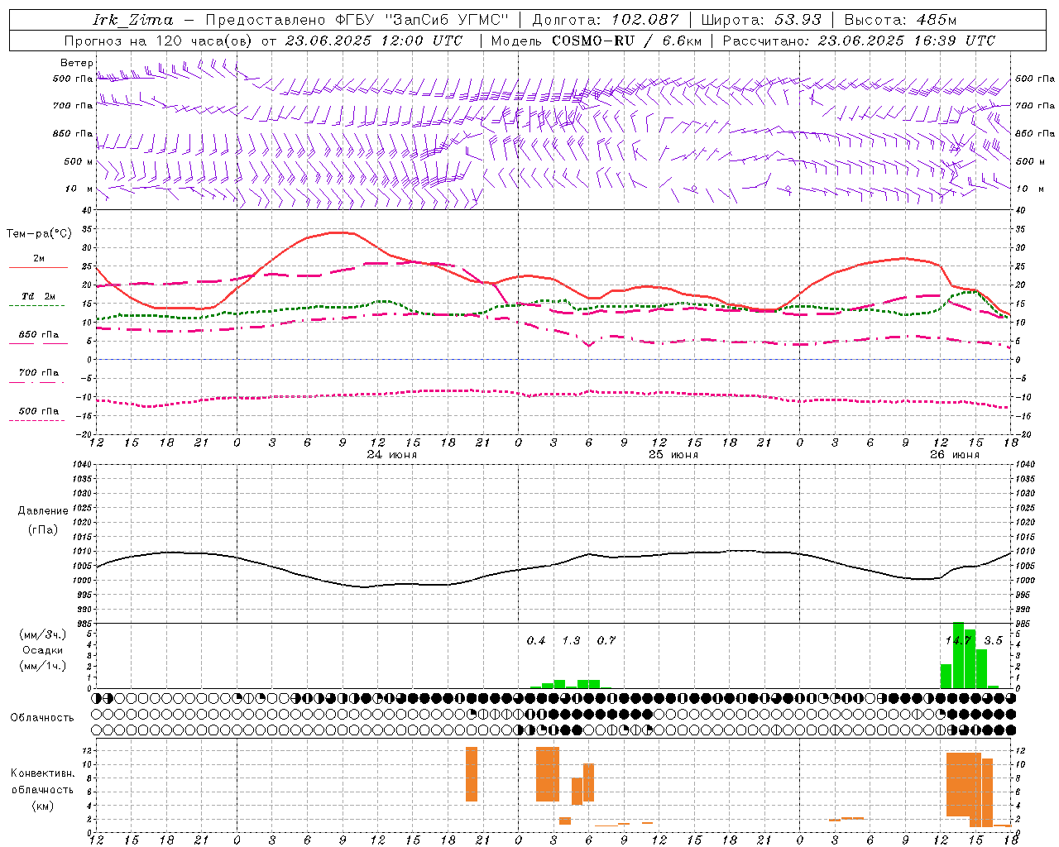Select the text "Предоставлено ФГБУ ЗапСиб УГМС"
Image resolution: width=1059 pixels, height=847 pixels.
(357, 20)
